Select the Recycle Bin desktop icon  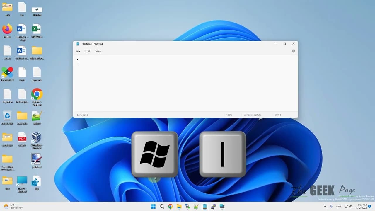[7, 118]
